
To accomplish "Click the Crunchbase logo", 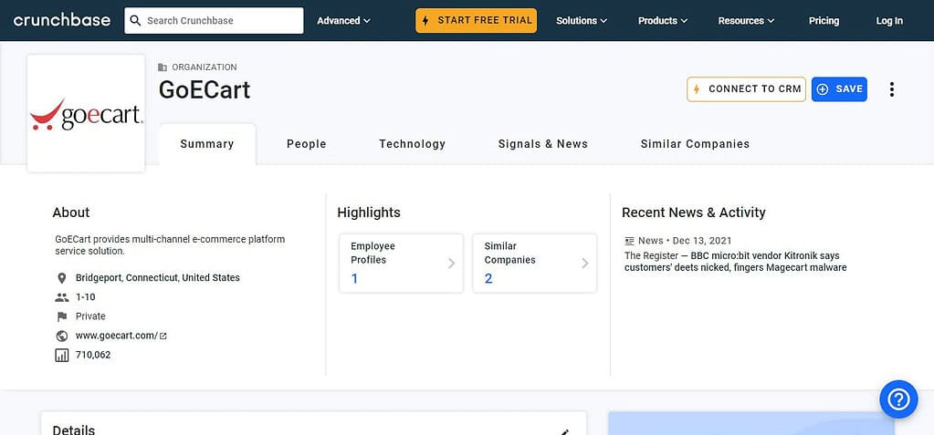I will coord(62,20).
